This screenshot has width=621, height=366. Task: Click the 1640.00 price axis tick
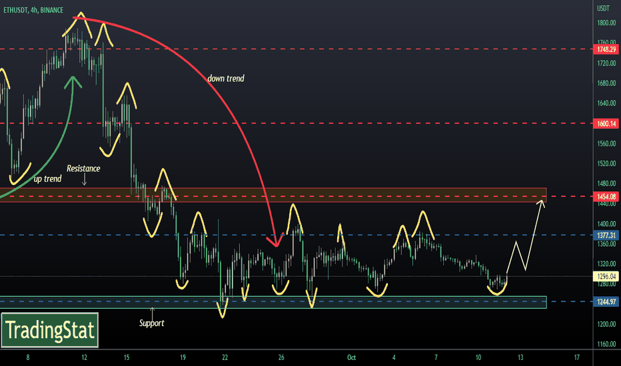pos(606,103)
